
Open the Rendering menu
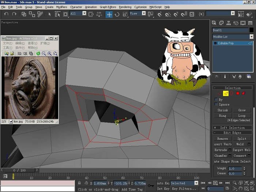click(125, 7)
